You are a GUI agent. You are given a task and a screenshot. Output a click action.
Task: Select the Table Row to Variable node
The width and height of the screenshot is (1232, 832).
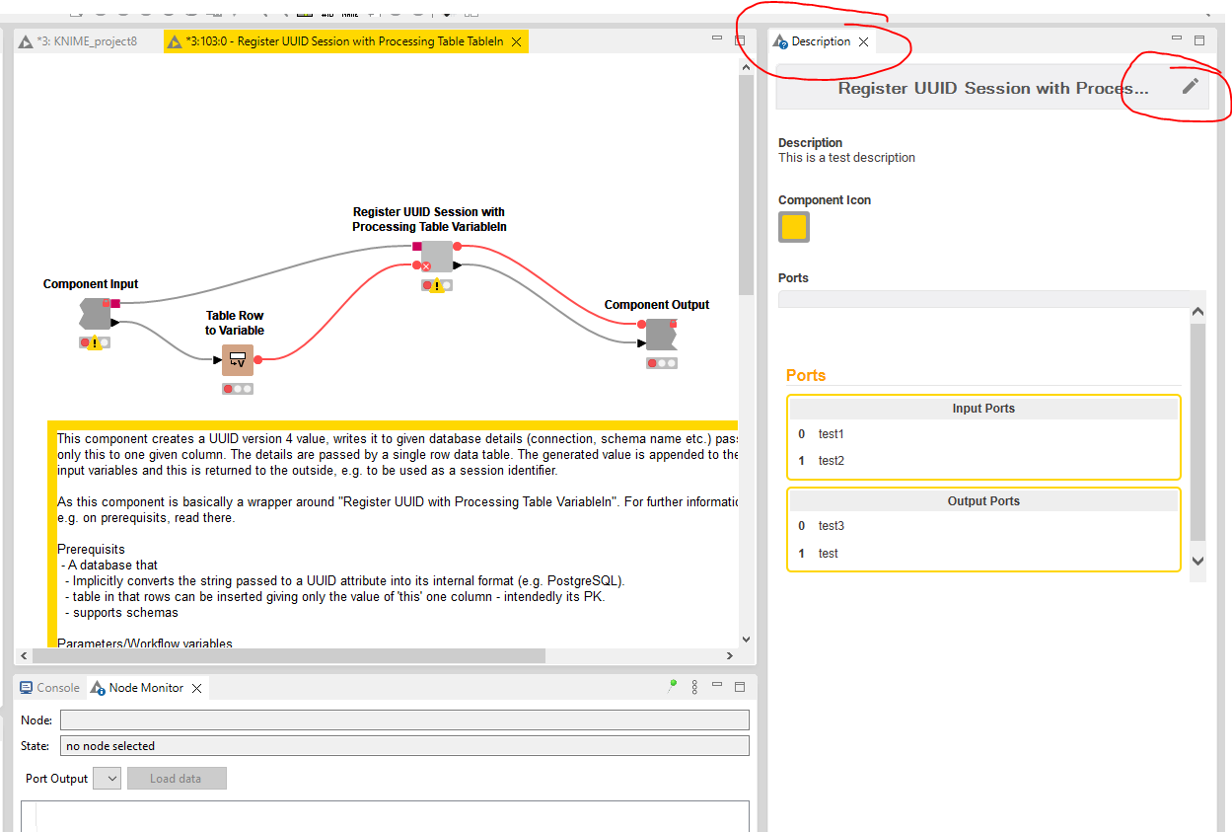[238, 360]
